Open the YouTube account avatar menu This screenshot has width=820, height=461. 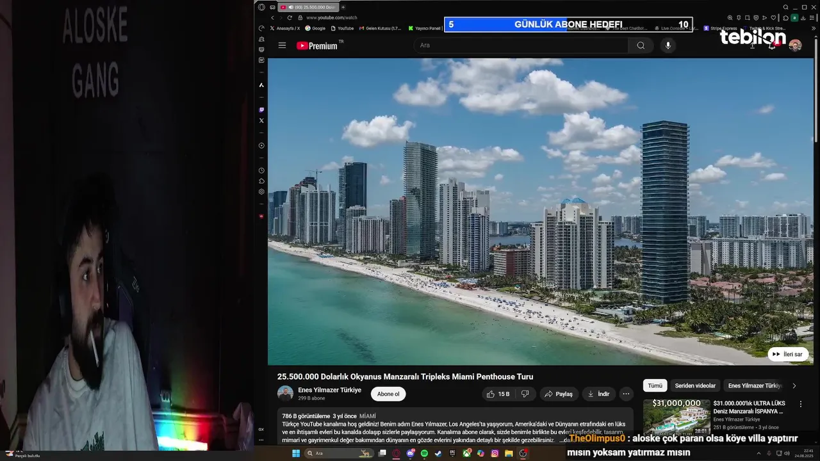click(795, 45)
